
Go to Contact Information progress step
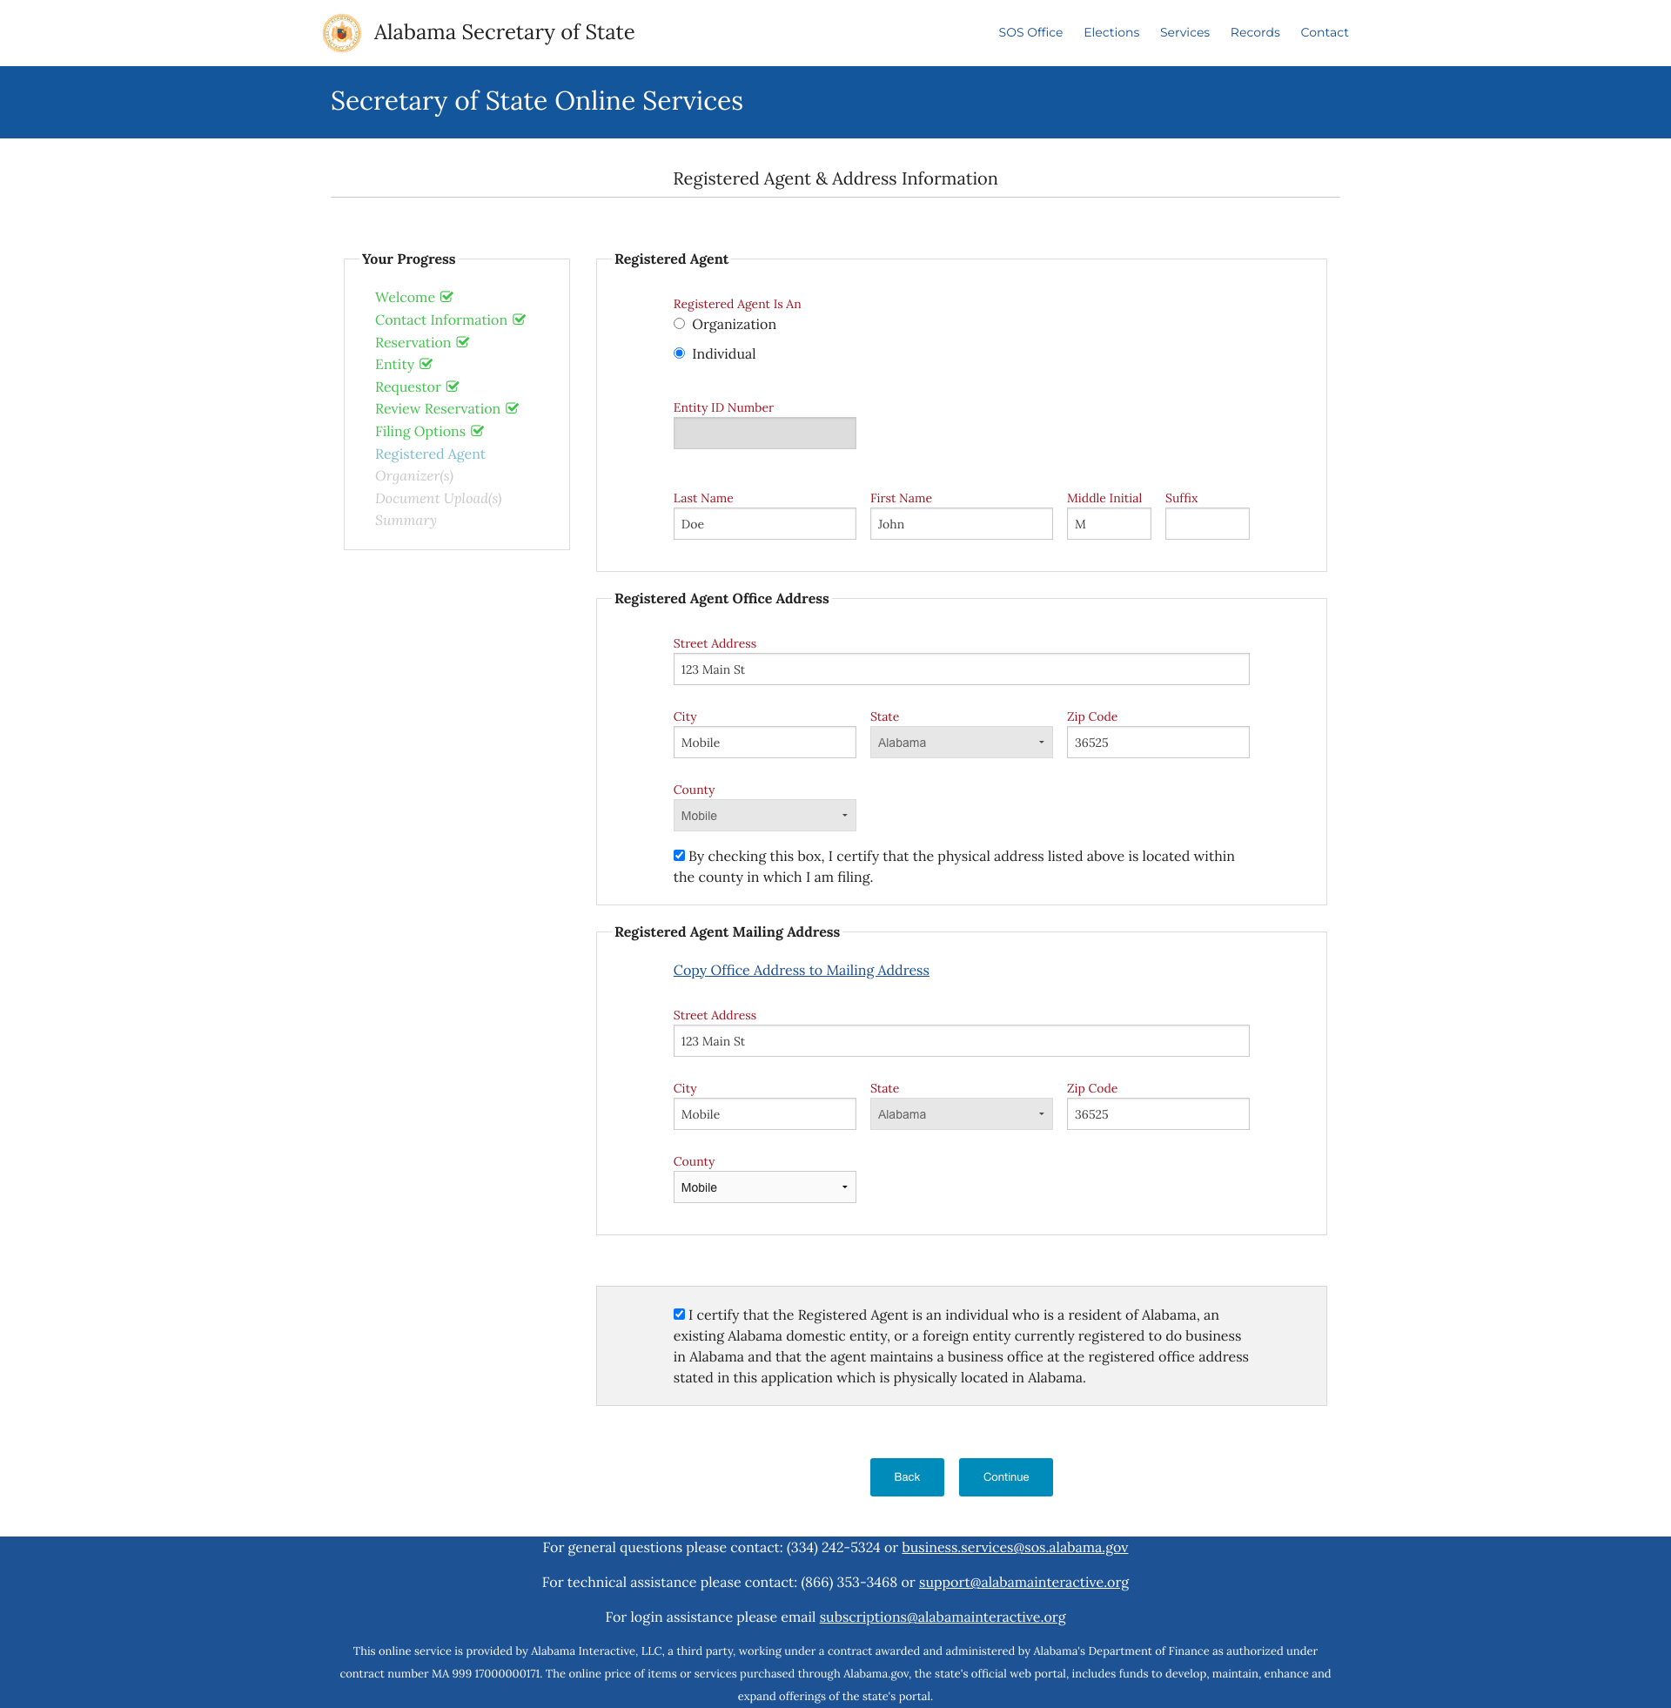(x=440, y=320)
